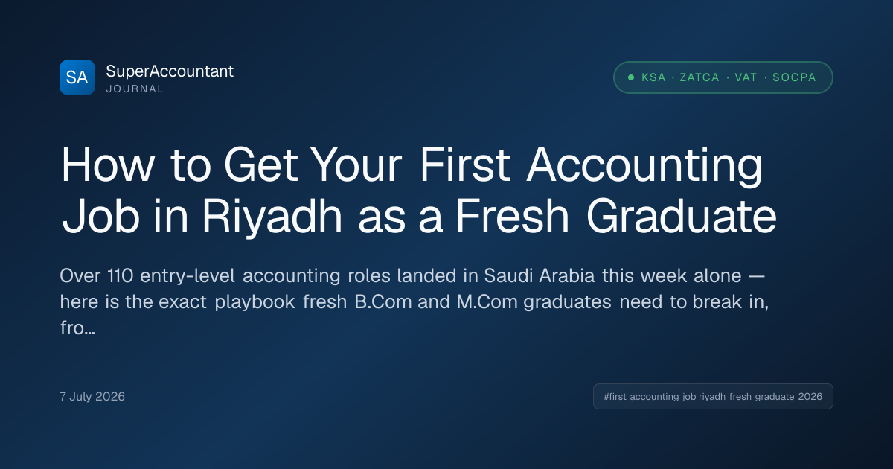The width and height of the screenshot is (893, 469).
Task: Click the 7 July 2026 date
Action: click(92, 396)
